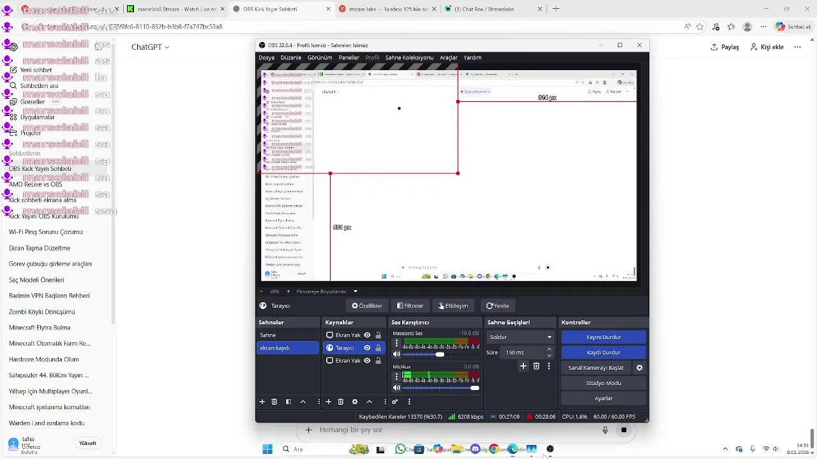This screenshot has height=459, width=817.
Task: Open ChatGPT model selector dropdown
Action: point(150,47)
